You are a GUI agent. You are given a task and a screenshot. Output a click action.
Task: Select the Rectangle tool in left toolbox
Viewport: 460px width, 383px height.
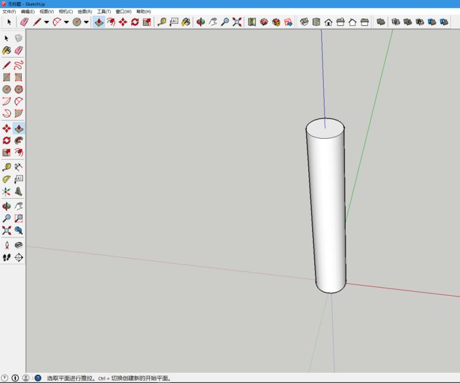(6, 77)
